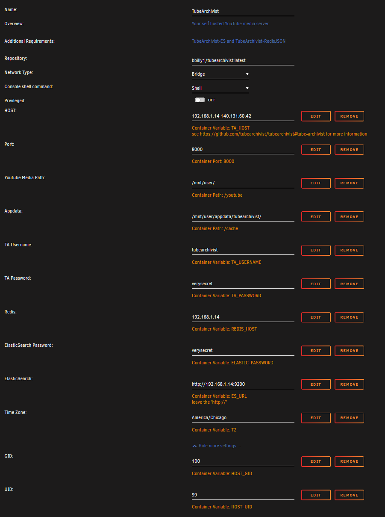Click the 'Container Variable: TA_HOST' text
The width and height of the screenshot is (385, 517).
pyautogui.click(x=220, y=128)
